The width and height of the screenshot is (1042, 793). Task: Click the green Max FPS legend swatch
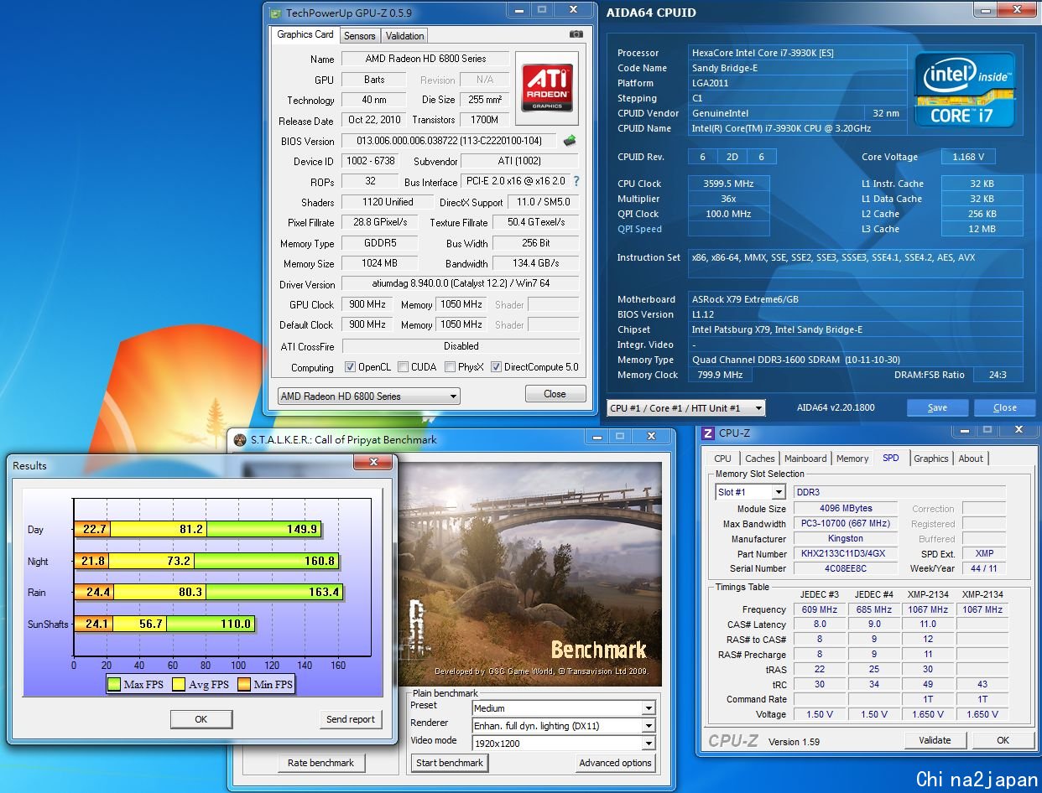coord(114,684)
